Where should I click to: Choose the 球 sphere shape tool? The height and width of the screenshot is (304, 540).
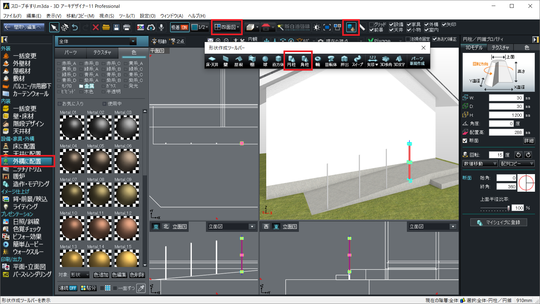265,61
